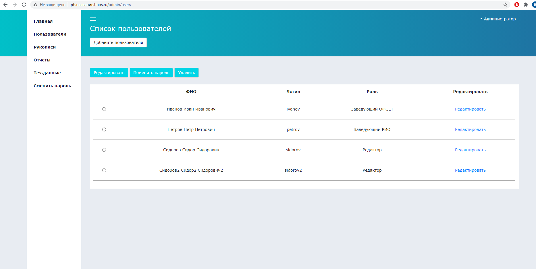
Task: Click the name Сидоров2 Сидор2 Сидорович2
Action: (x=191, y=170)
